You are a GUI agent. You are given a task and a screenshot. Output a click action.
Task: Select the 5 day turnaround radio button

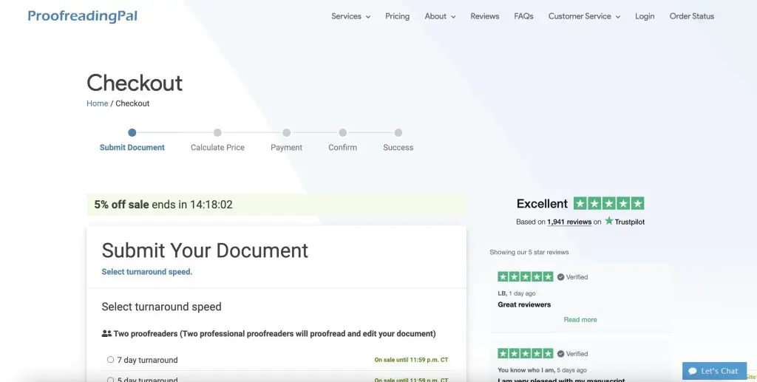(x=110, y=380)
